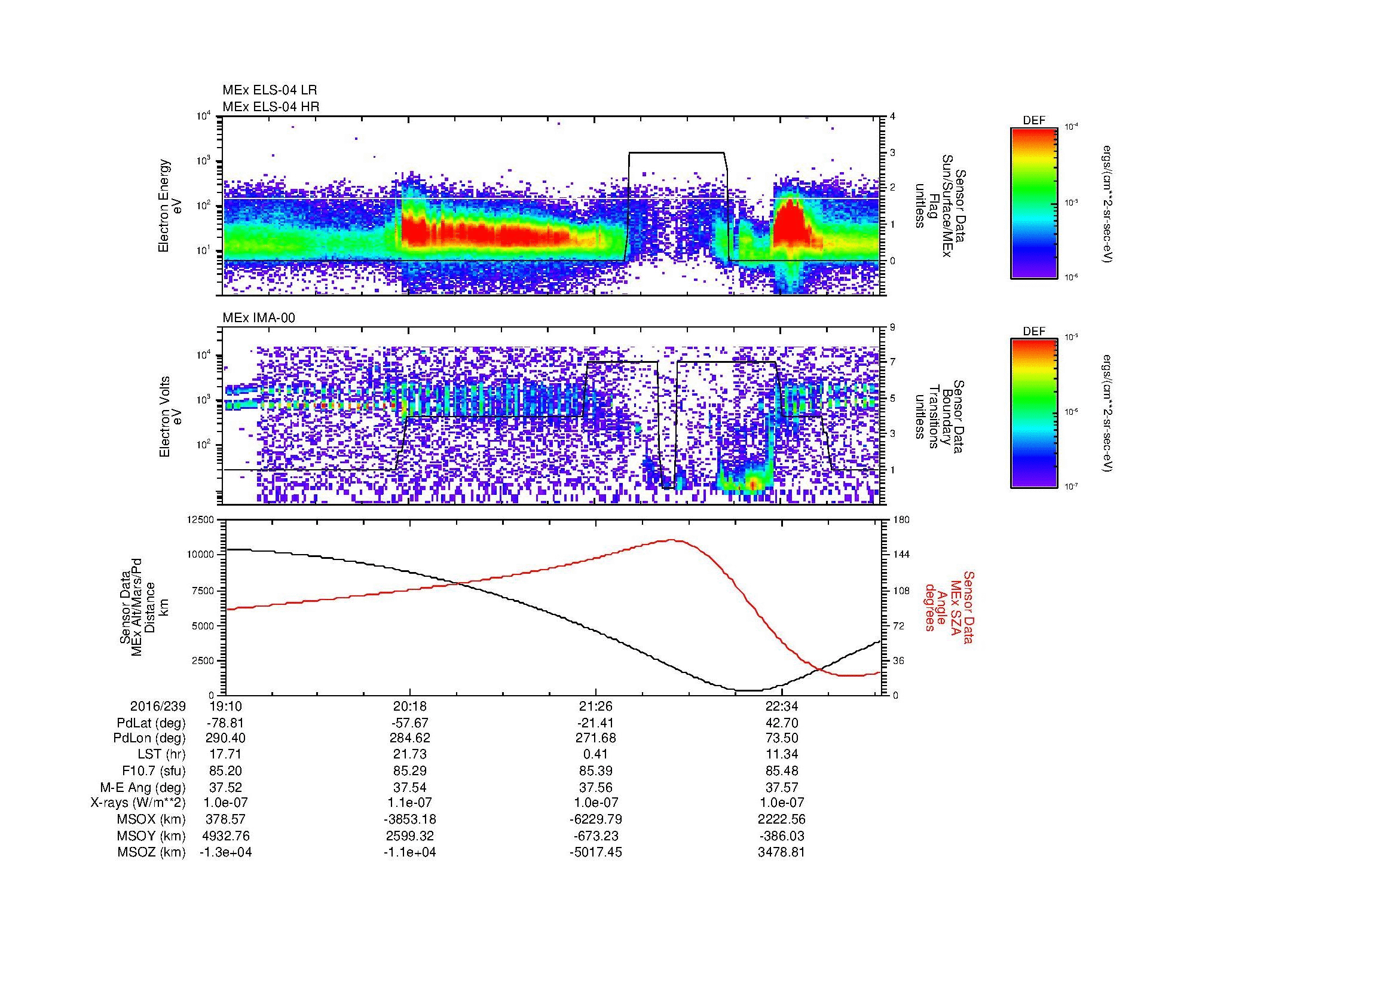Click the 144 SZA axis tick
1398x988 pixels.
point(901,555)
